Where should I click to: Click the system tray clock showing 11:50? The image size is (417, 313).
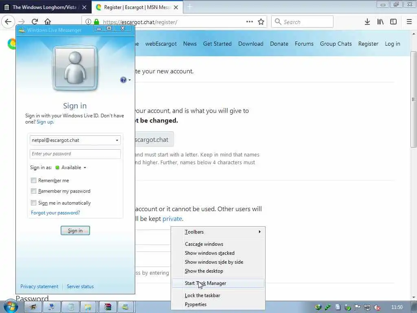397,307
